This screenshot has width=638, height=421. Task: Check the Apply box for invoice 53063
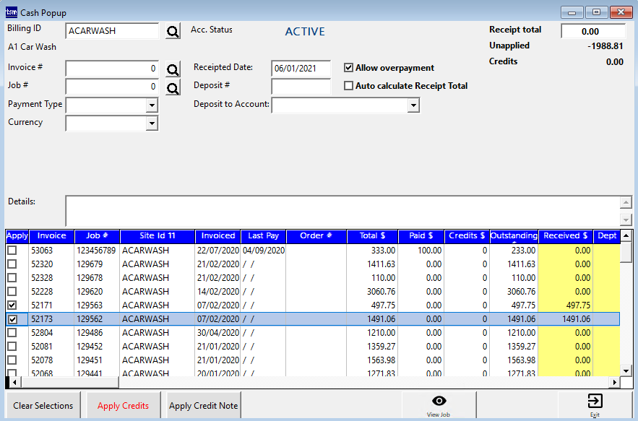pyautogui.click(x=11, y=250)
